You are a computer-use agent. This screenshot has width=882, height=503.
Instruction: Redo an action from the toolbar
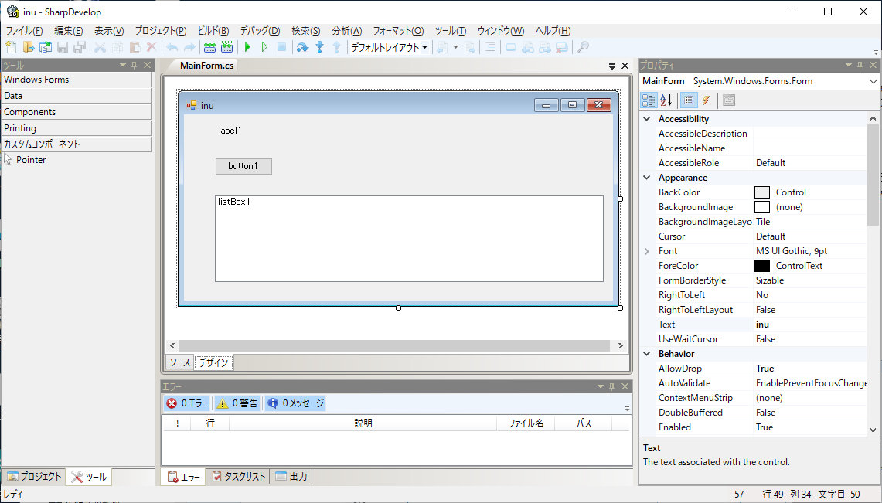(188, 46)
